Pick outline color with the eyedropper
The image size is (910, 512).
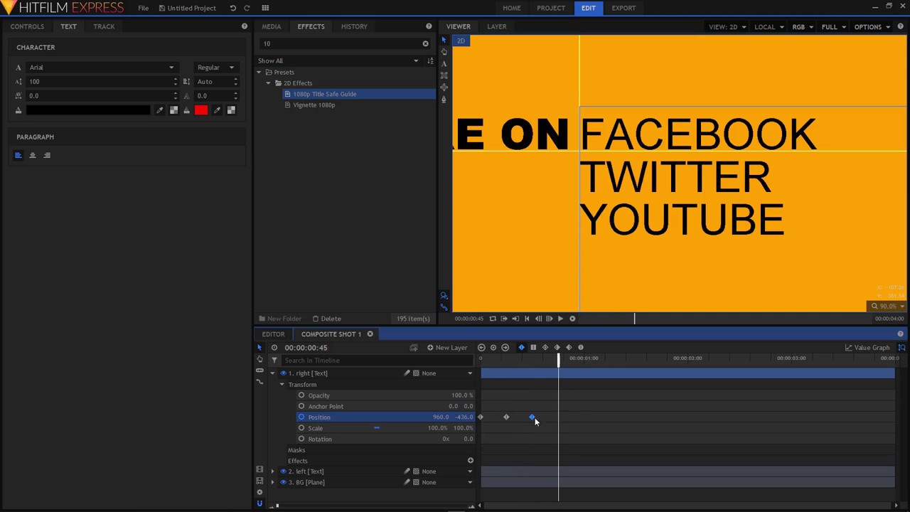(218, 110)
